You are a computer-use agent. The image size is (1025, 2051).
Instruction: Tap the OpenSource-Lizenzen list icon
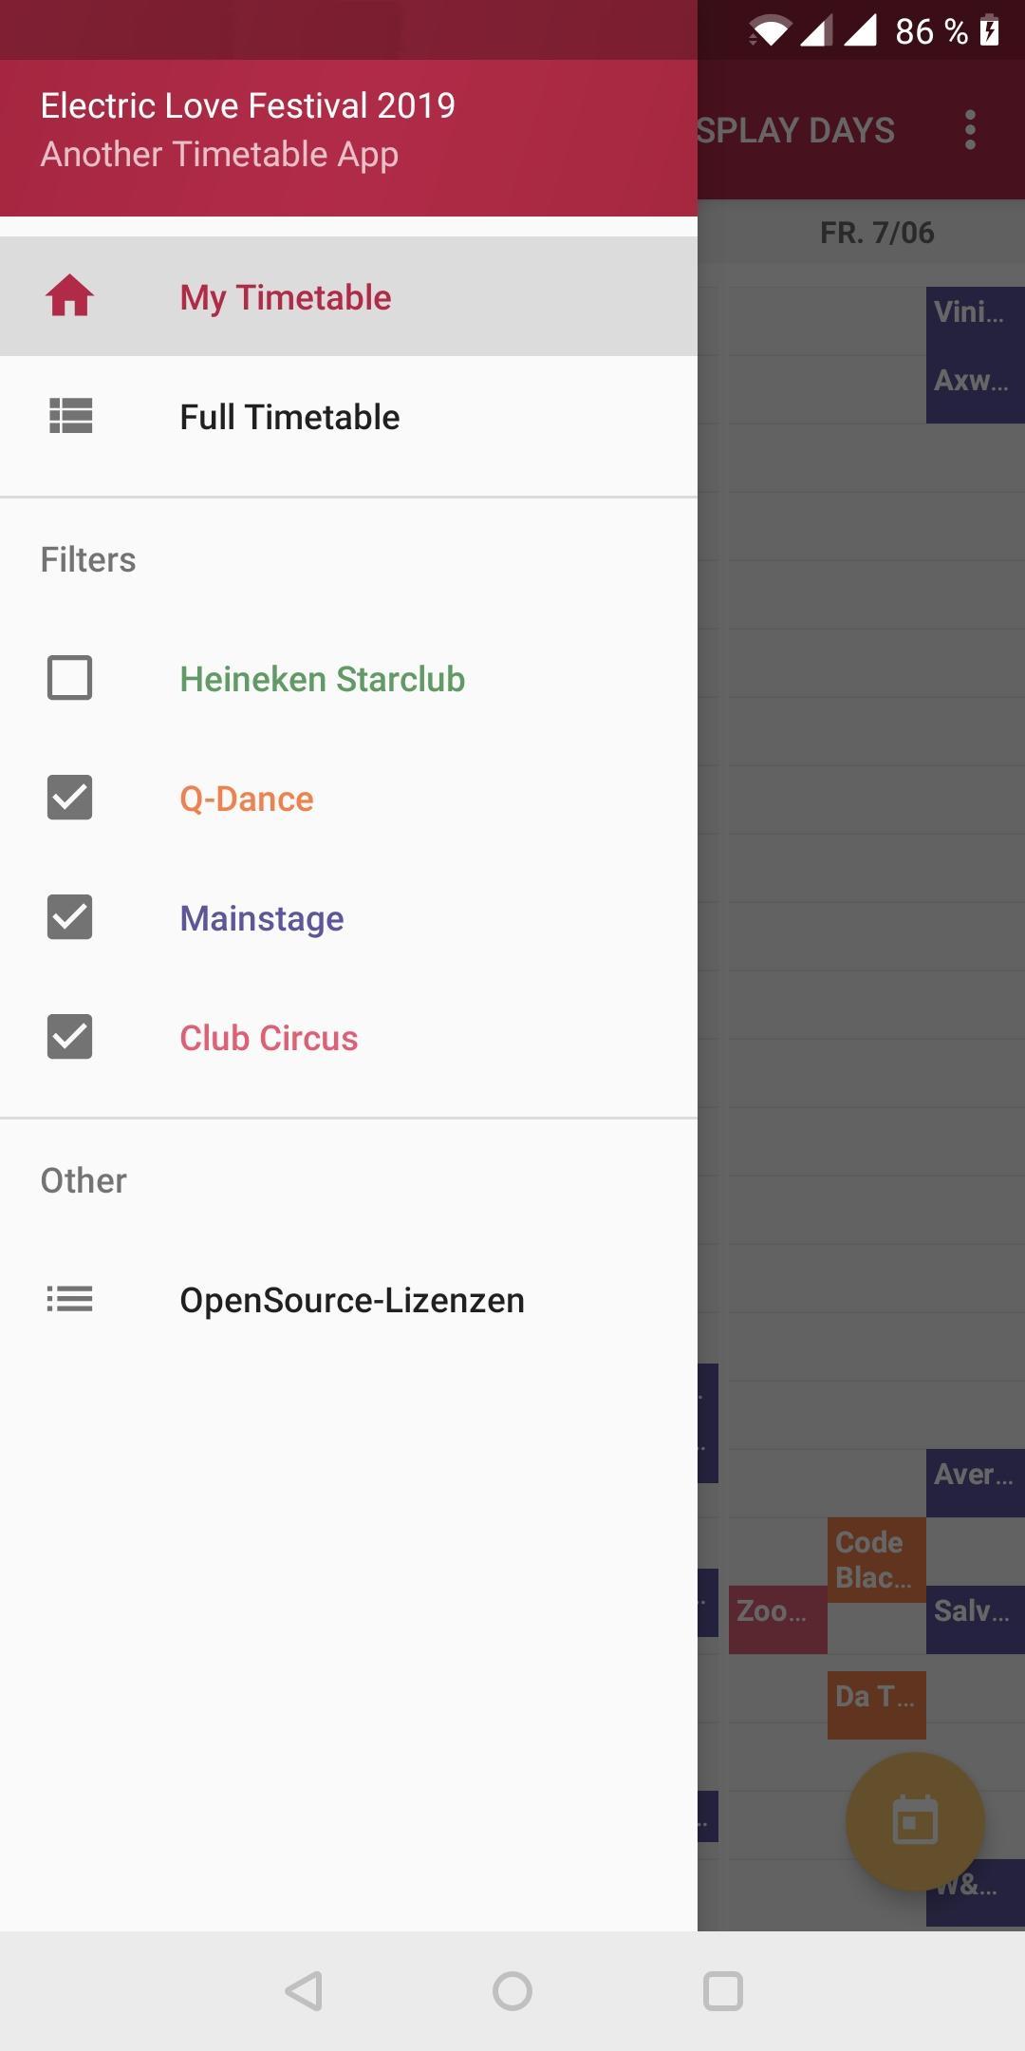point(70,1299)
